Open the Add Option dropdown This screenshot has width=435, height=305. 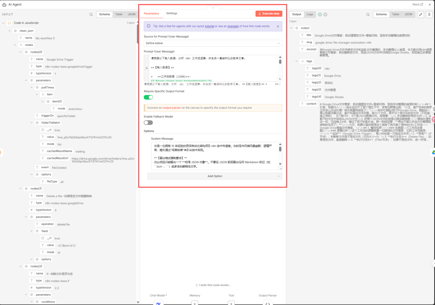coord(215,176)
